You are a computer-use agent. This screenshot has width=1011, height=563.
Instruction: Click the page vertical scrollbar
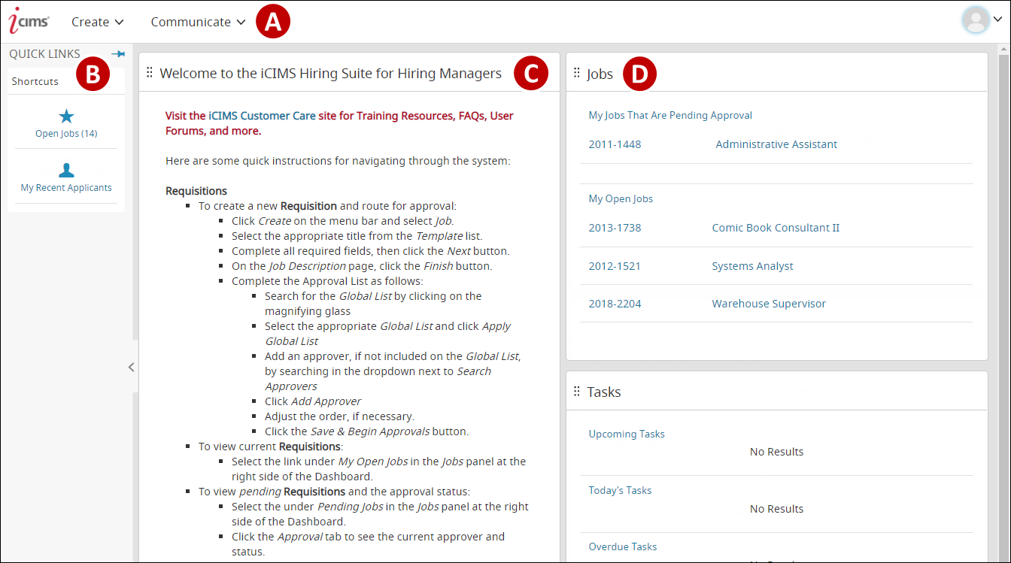click(x=1003, y=301)
